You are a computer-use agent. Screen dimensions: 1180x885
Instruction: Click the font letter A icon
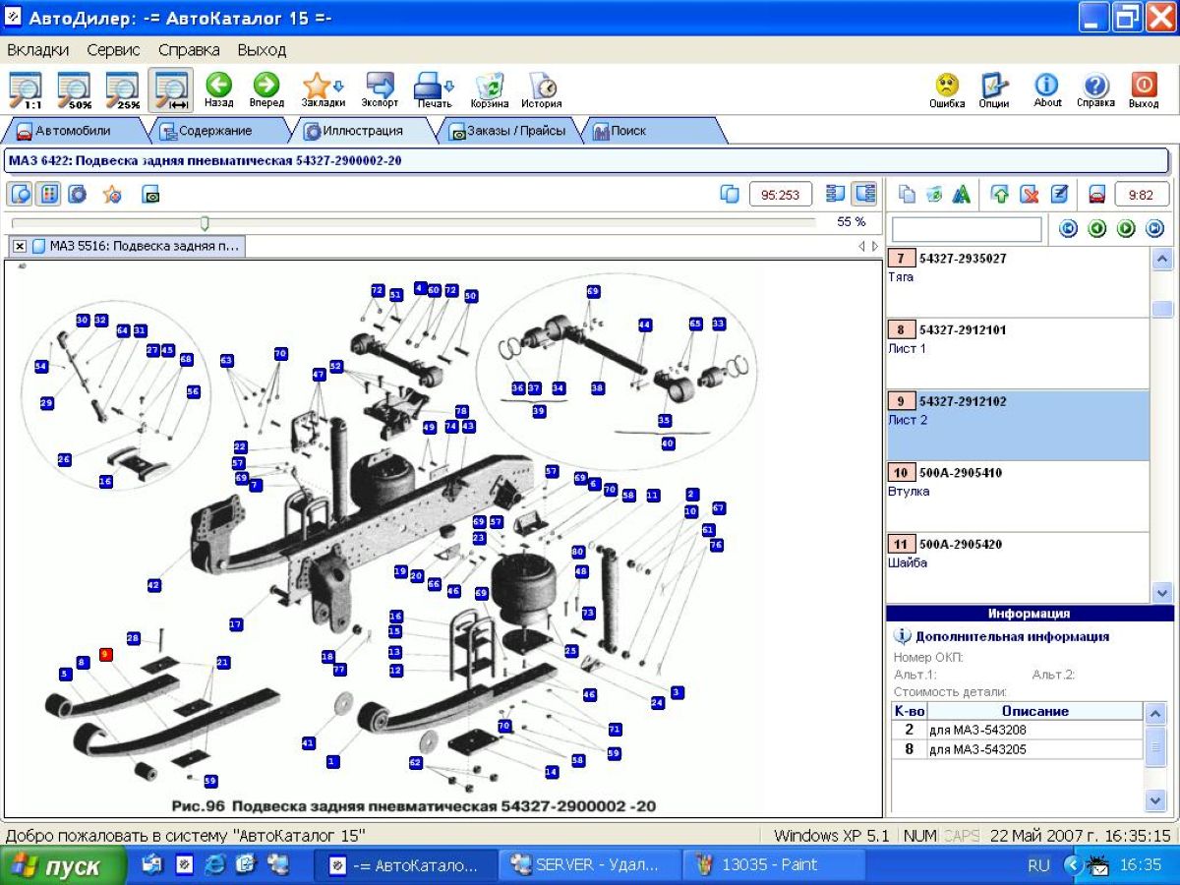point(962,194)
